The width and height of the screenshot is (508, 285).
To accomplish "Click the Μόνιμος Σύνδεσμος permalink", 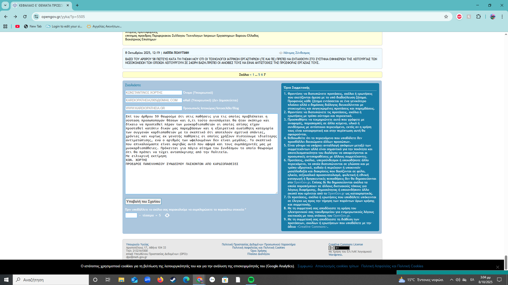I will coord(296,53).
